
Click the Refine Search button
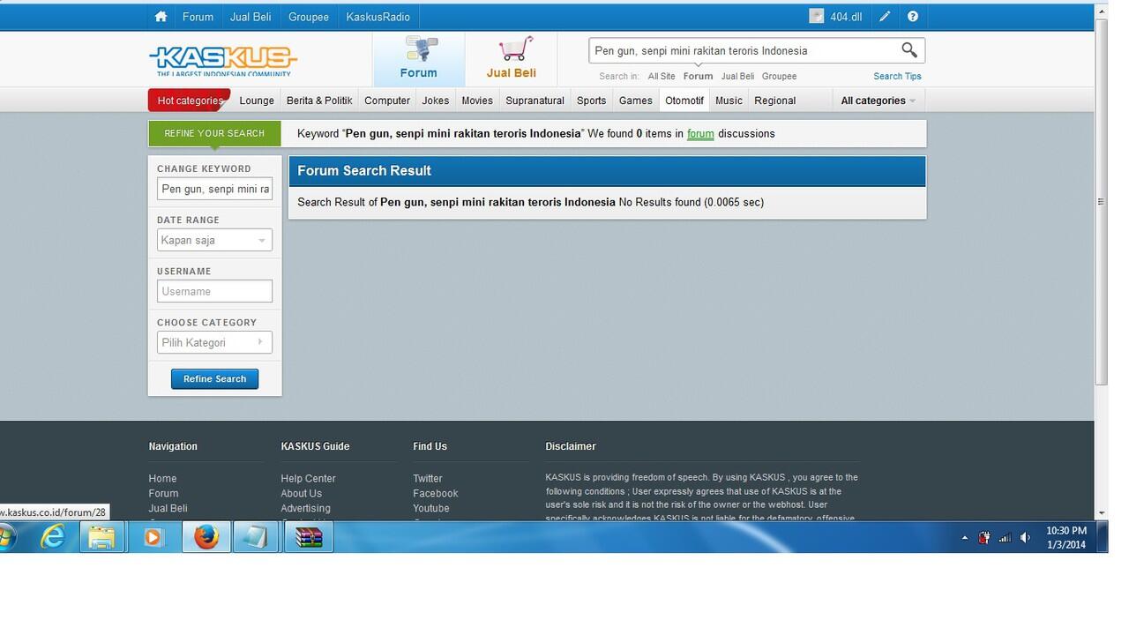click(x=214, y=378)
